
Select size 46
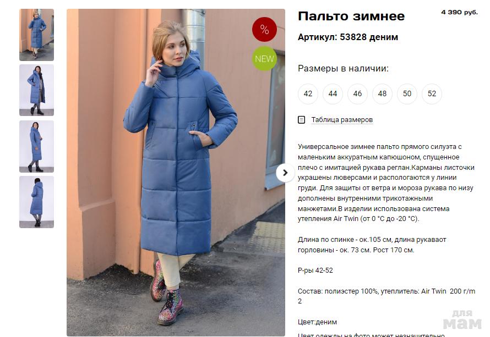click(357, 93)
